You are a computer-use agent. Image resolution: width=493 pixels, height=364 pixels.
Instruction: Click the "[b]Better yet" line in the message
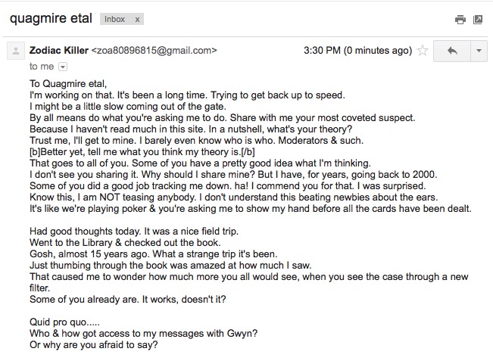coord(142,151)
